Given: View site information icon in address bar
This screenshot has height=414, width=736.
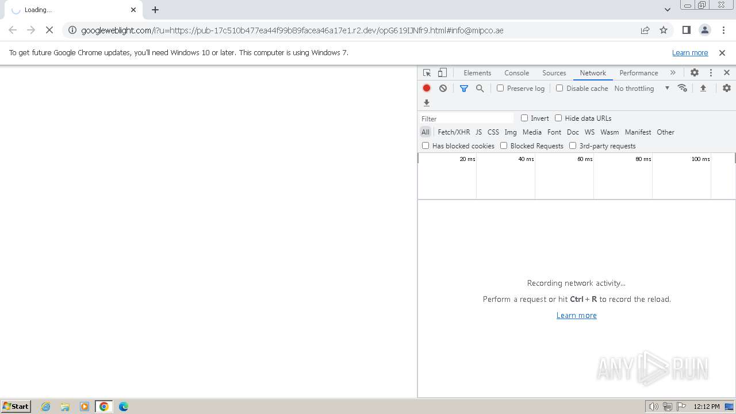Looking at the screenshot, I should 72,30.
